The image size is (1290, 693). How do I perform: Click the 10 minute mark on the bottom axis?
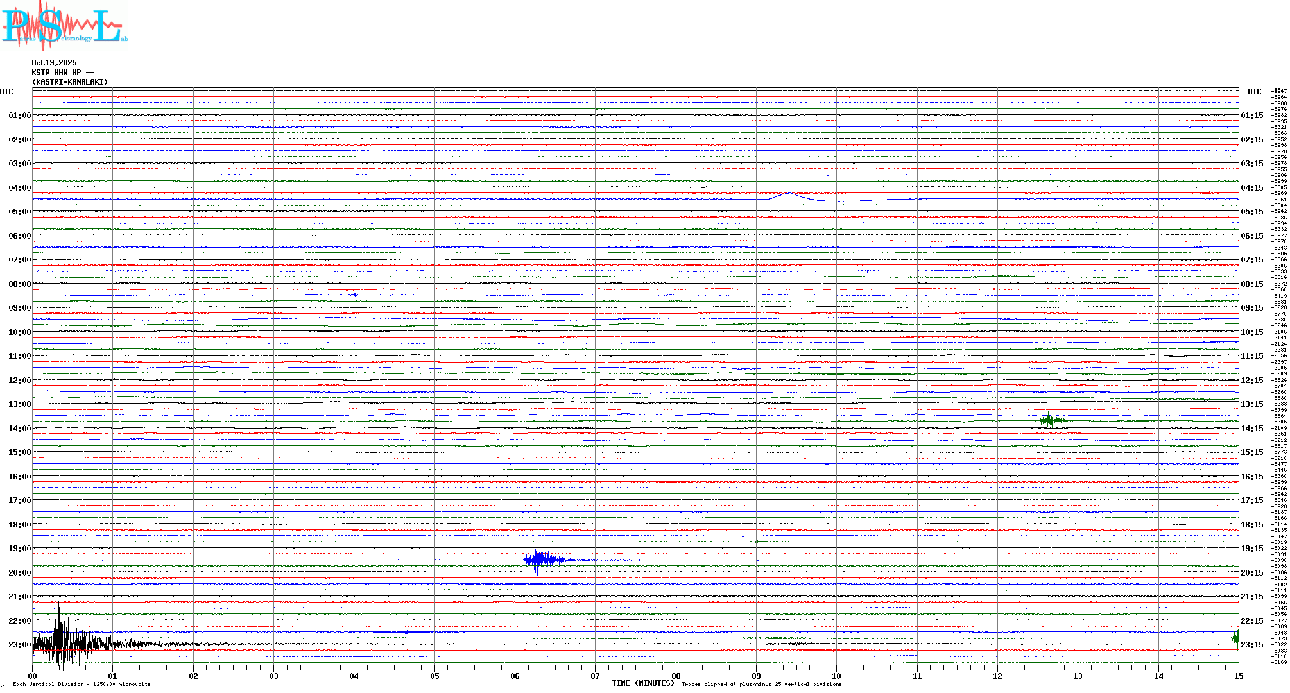pyautogui.click(x=836, y=676)
